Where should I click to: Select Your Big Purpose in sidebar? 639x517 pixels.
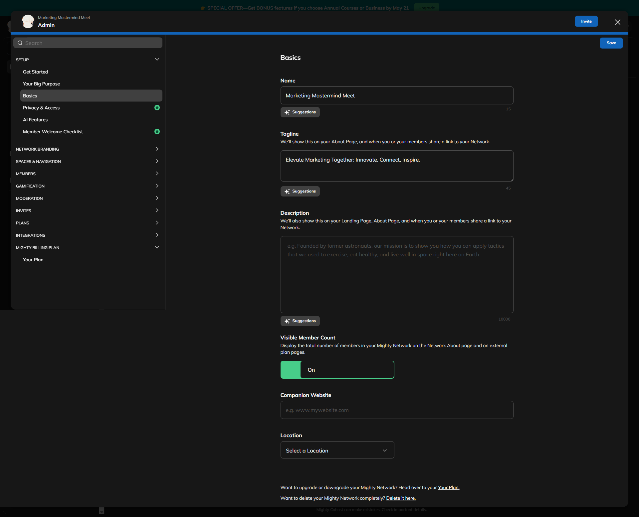point(41,84)
